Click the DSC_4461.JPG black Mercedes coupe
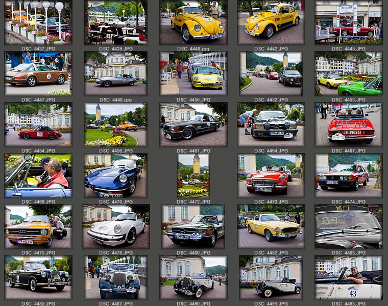This screenshot has width=388, height=306. (x=193, y=124)
